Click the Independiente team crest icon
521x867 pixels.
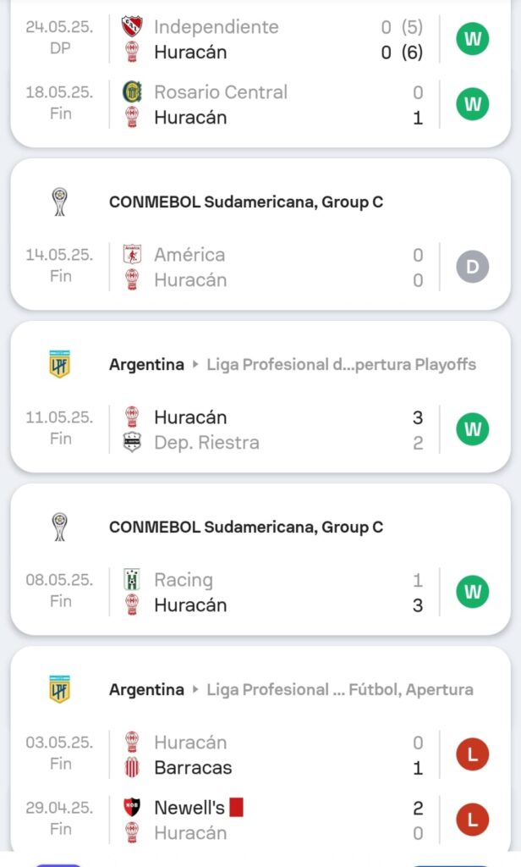(132, 27)
